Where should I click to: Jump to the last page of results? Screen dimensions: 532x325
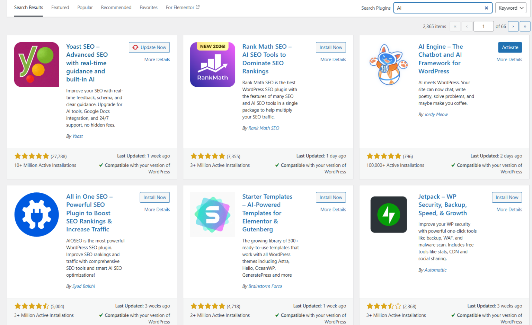point(525,26)
